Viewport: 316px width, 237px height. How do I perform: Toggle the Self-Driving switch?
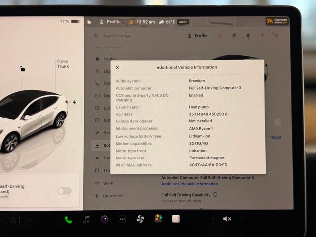64,191
